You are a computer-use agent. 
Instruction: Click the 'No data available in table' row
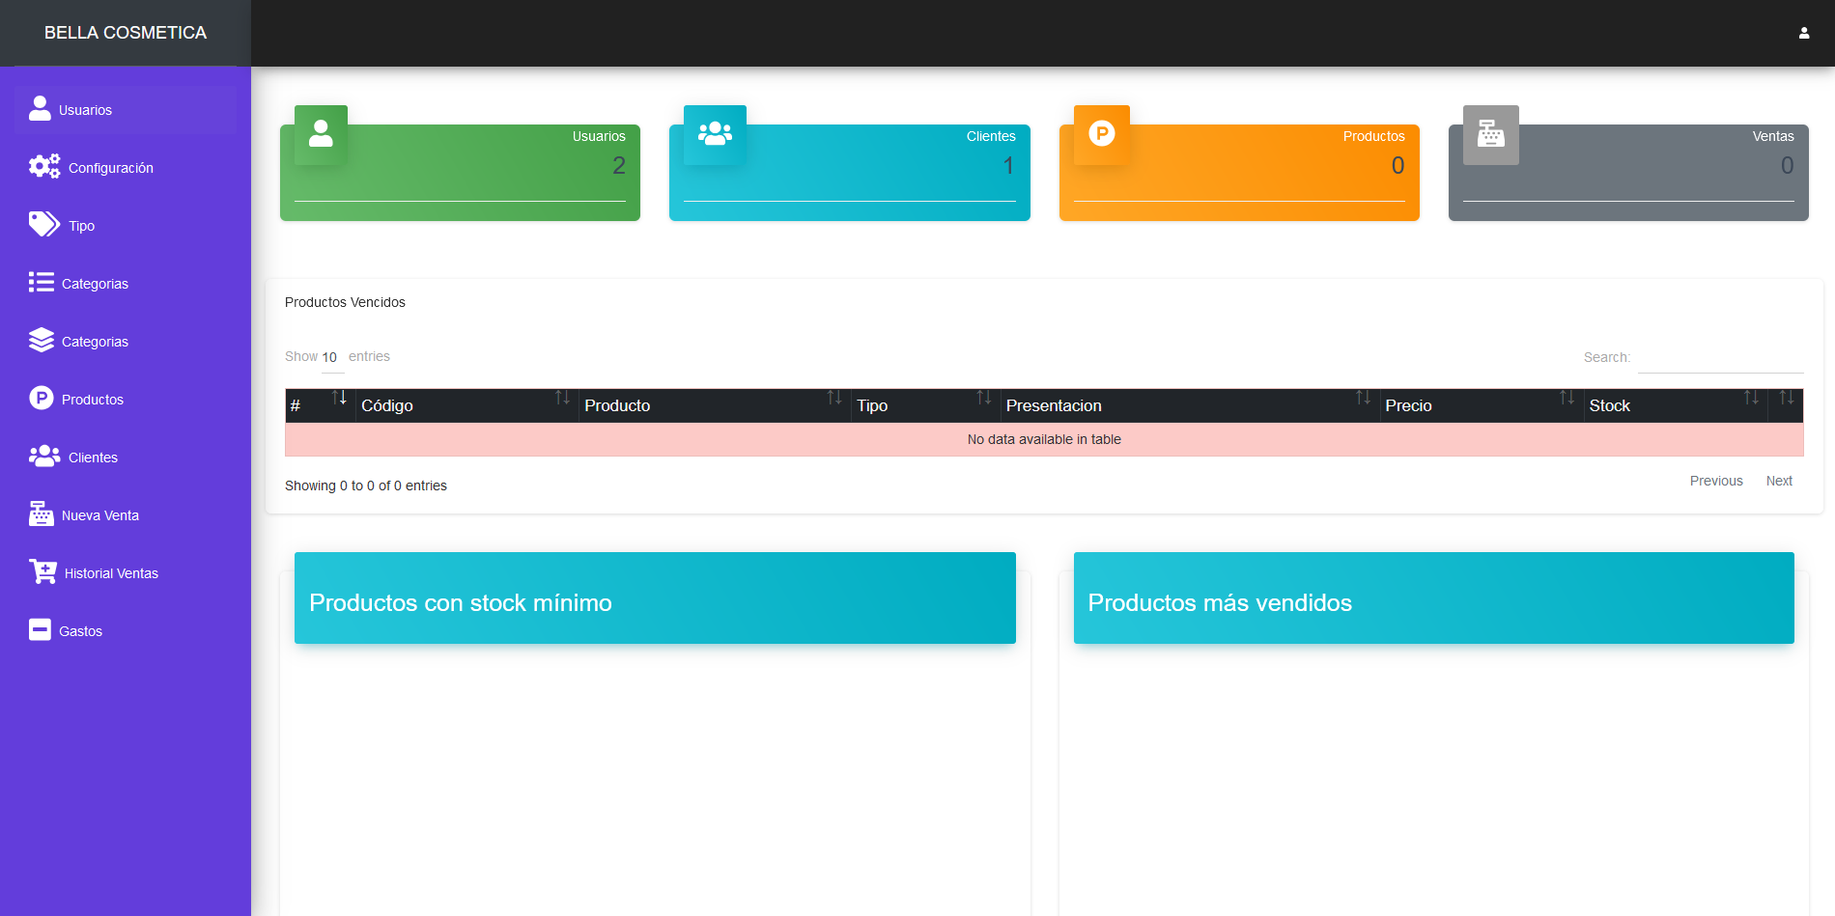tap(1044, 439)
